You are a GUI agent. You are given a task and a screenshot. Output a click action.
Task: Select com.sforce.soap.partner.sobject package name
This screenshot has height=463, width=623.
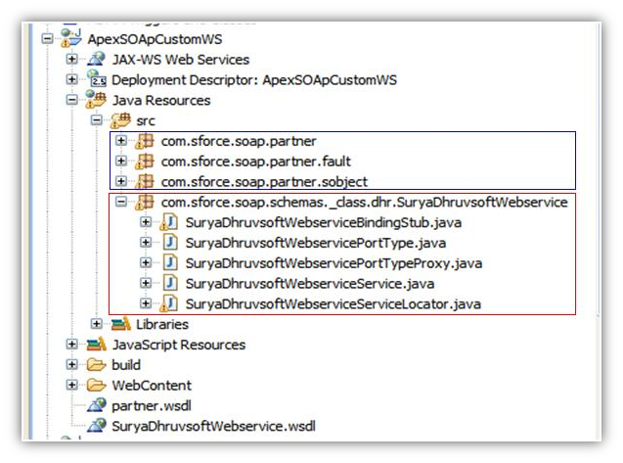click(264, 182)
